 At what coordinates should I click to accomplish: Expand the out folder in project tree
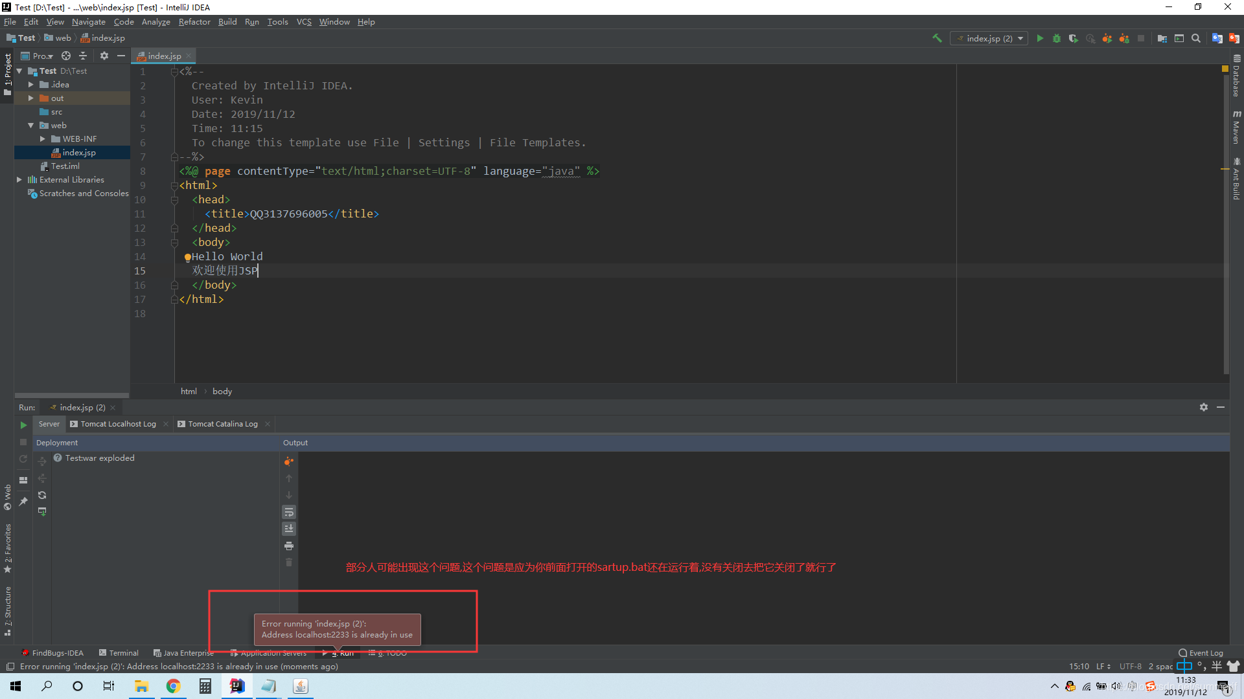(30, 97)
